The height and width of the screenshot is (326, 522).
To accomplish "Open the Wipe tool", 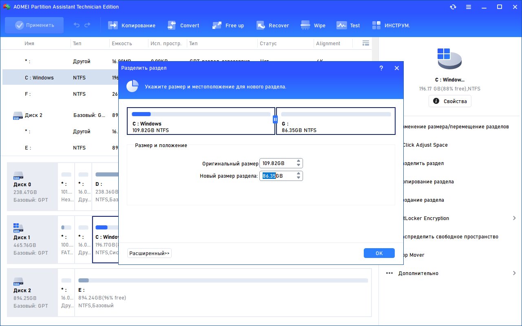I will point(313,25).
